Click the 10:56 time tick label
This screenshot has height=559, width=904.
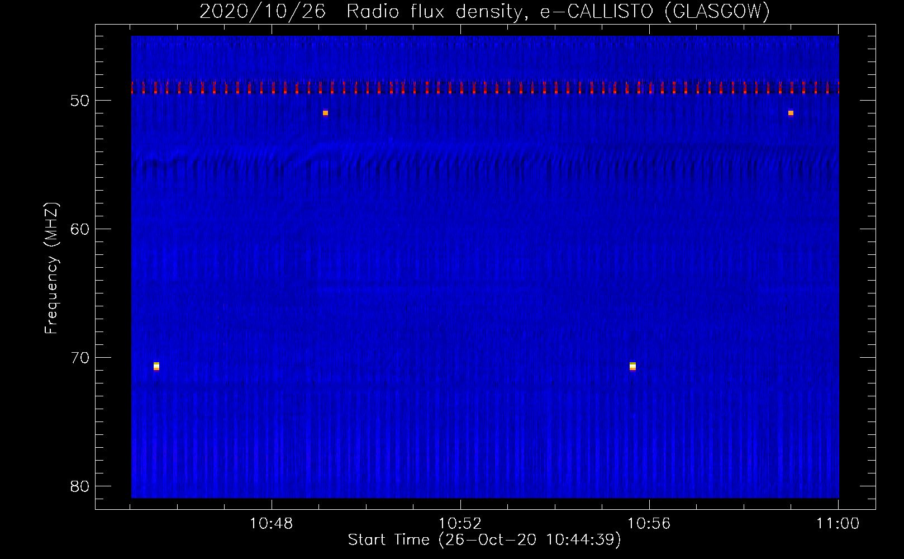649,524
